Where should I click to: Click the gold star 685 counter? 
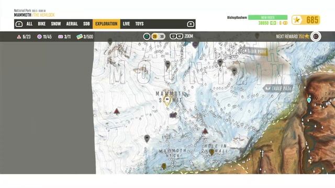[306, 20]
